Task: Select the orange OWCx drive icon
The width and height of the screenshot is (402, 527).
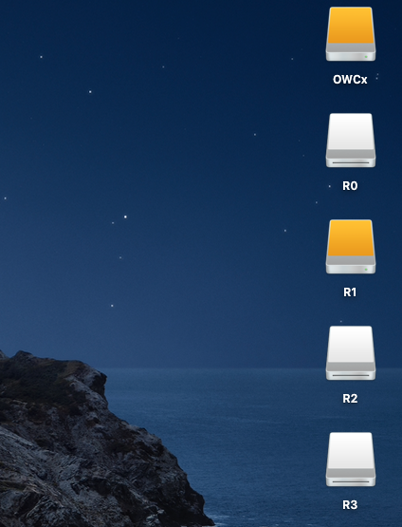Action: (x=351, y=34)
